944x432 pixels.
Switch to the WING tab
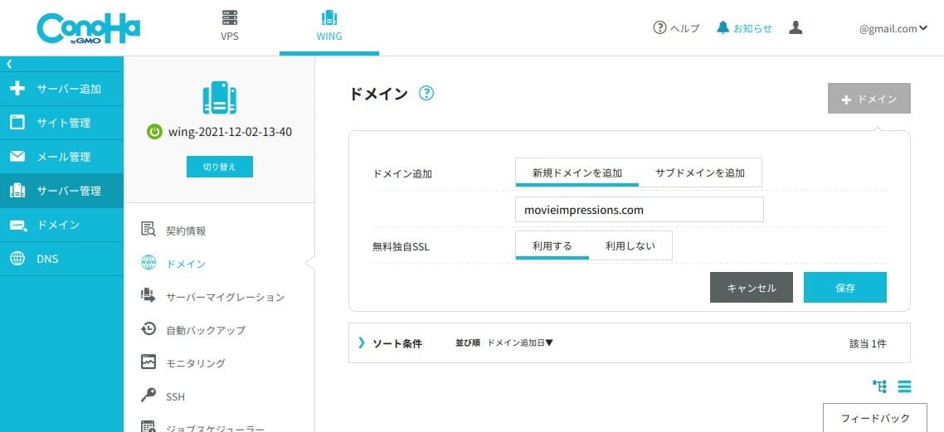(x=328, y=26)
